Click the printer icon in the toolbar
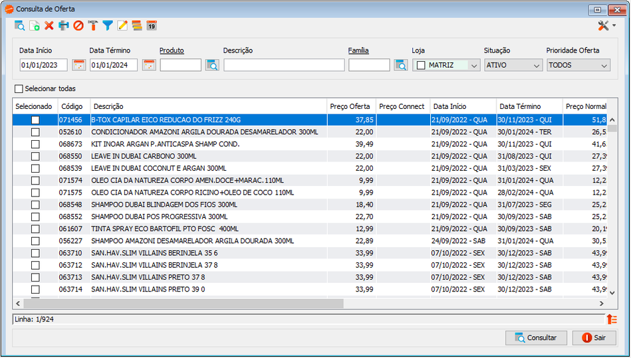 (64, 26)
